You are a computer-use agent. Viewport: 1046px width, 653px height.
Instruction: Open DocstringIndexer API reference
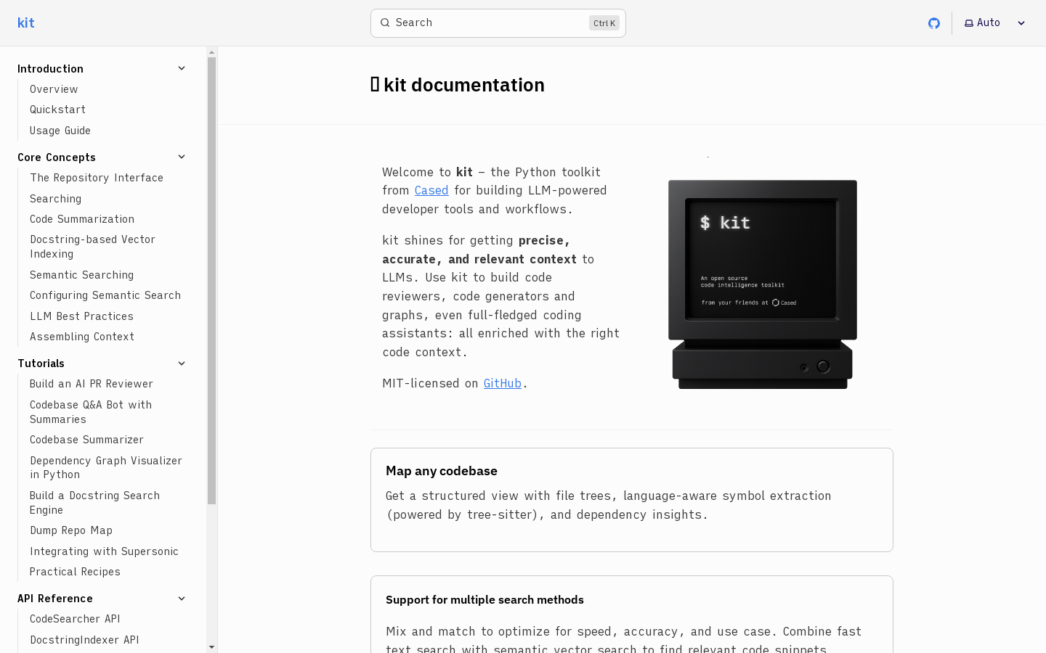[84, 640]
